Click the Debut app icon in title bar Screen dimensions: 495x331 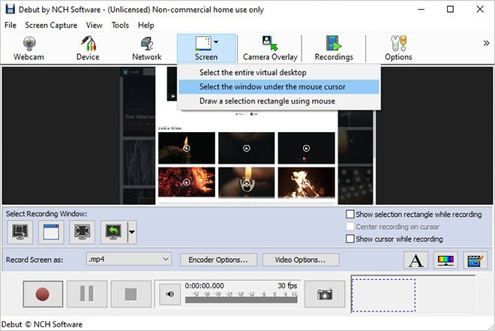point(10,9)
